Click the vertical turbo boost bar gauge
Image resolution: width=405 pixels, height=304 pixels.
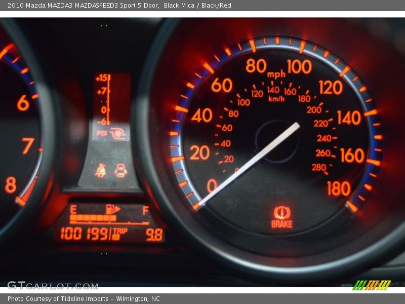(x=108, y=100)
